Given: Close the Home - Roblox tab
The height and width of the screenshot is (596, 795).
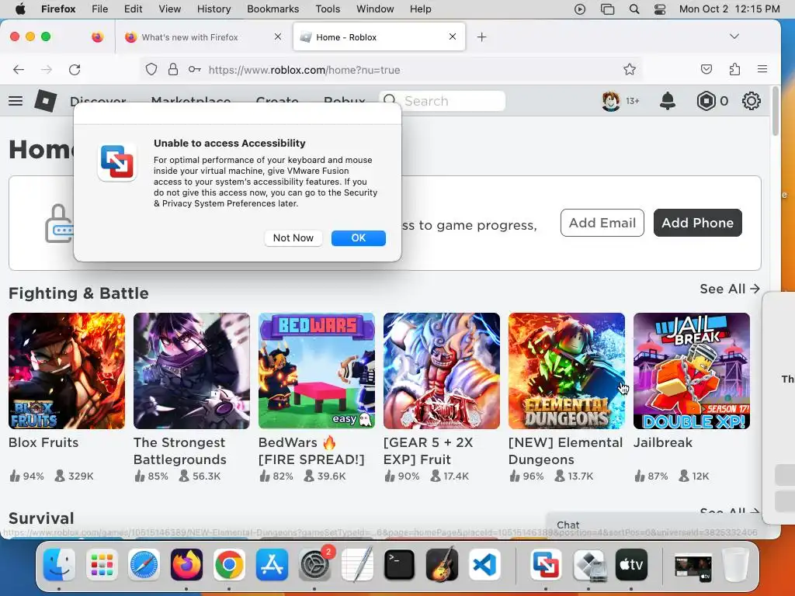Looking at the screenshot, I should tap(453, 36).
